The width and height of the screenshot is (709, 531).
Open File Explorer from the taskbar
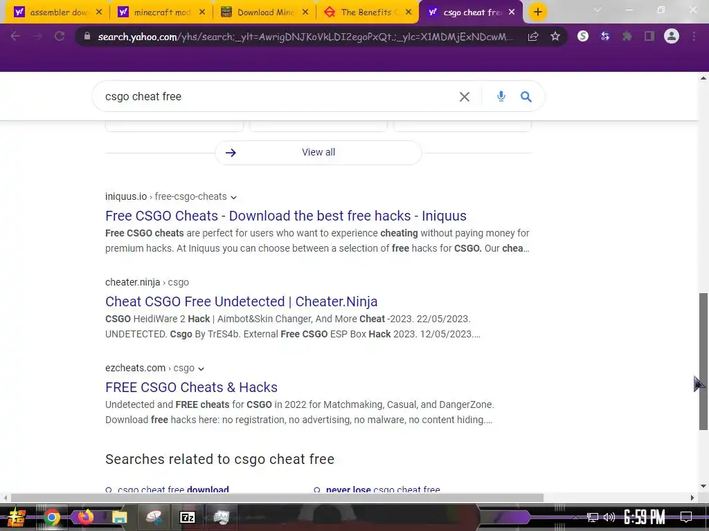coord(119,517)
